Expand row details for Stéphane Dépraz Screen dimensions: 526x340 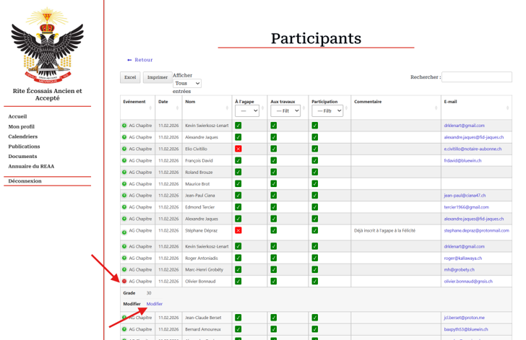(x=124, y=232)
